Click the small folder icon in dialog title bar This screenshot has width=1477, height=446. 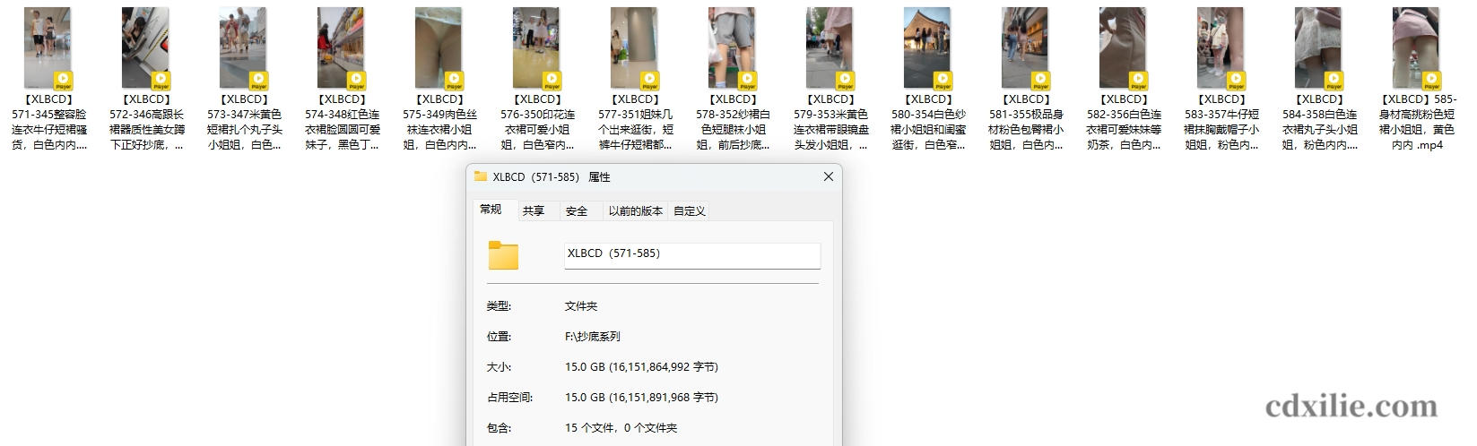click(481, 176)
